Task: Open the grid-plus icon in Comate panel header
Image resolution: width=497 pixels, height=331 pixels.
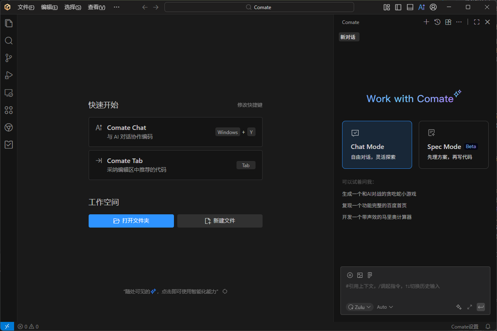Action: coord(448,22)
